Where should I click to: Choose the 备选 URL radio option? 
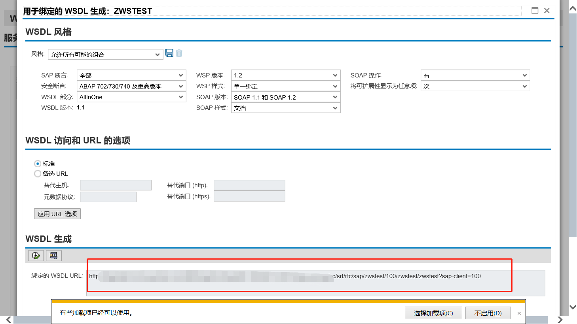pos(38,173)
